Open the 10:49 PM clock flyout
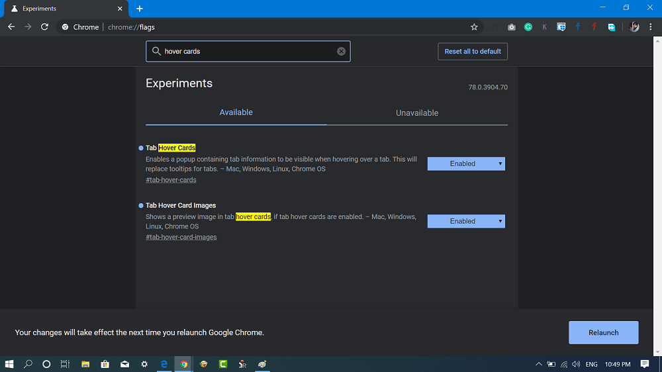662x372 pixels. [618, 364]
